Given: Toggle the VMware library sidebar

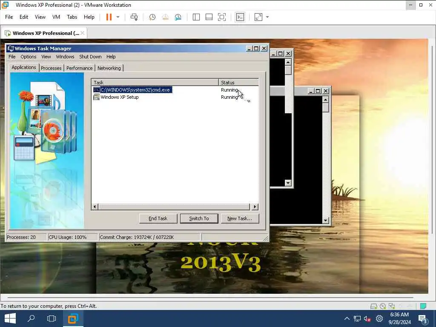Looking at the screenshot, I should pyautogui.click(x=196, y=17).
